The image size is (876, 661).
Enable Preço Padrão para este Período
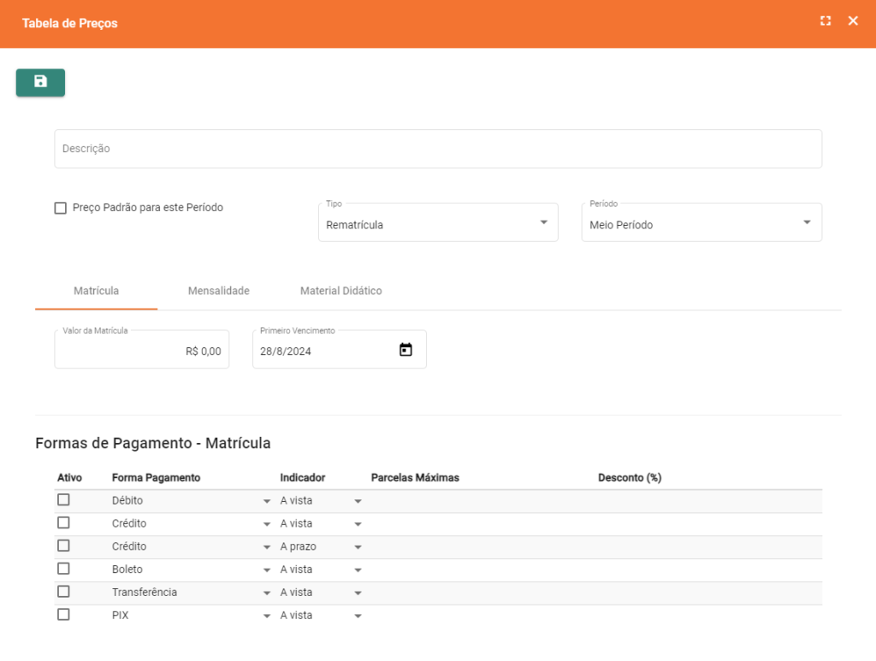61,208
